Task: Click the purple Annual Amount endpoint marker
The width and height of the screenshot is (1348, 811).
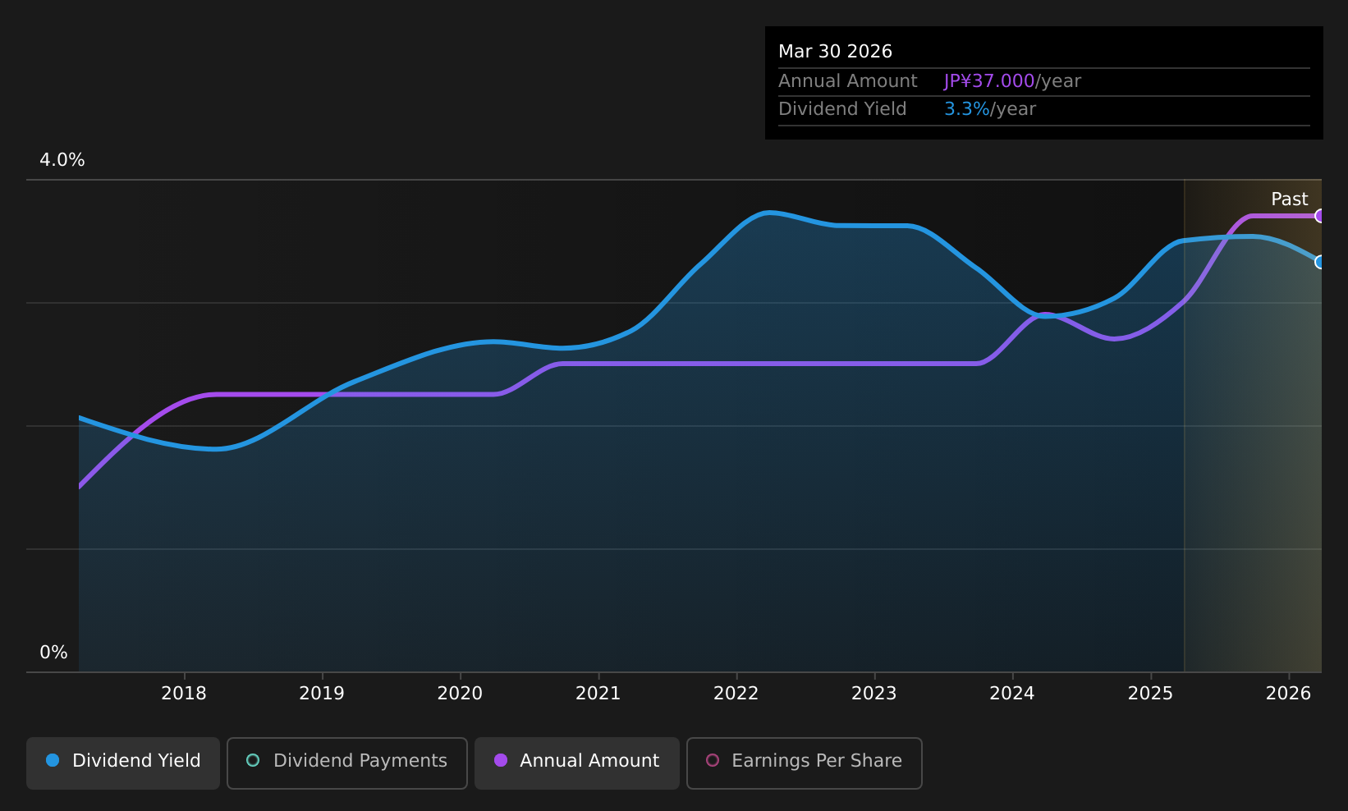Action: pos(1320,216)
